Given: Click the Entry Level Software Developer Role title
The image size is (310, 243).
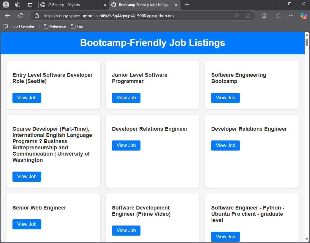Looking at the screenshot, I should [x=53, y=78].
